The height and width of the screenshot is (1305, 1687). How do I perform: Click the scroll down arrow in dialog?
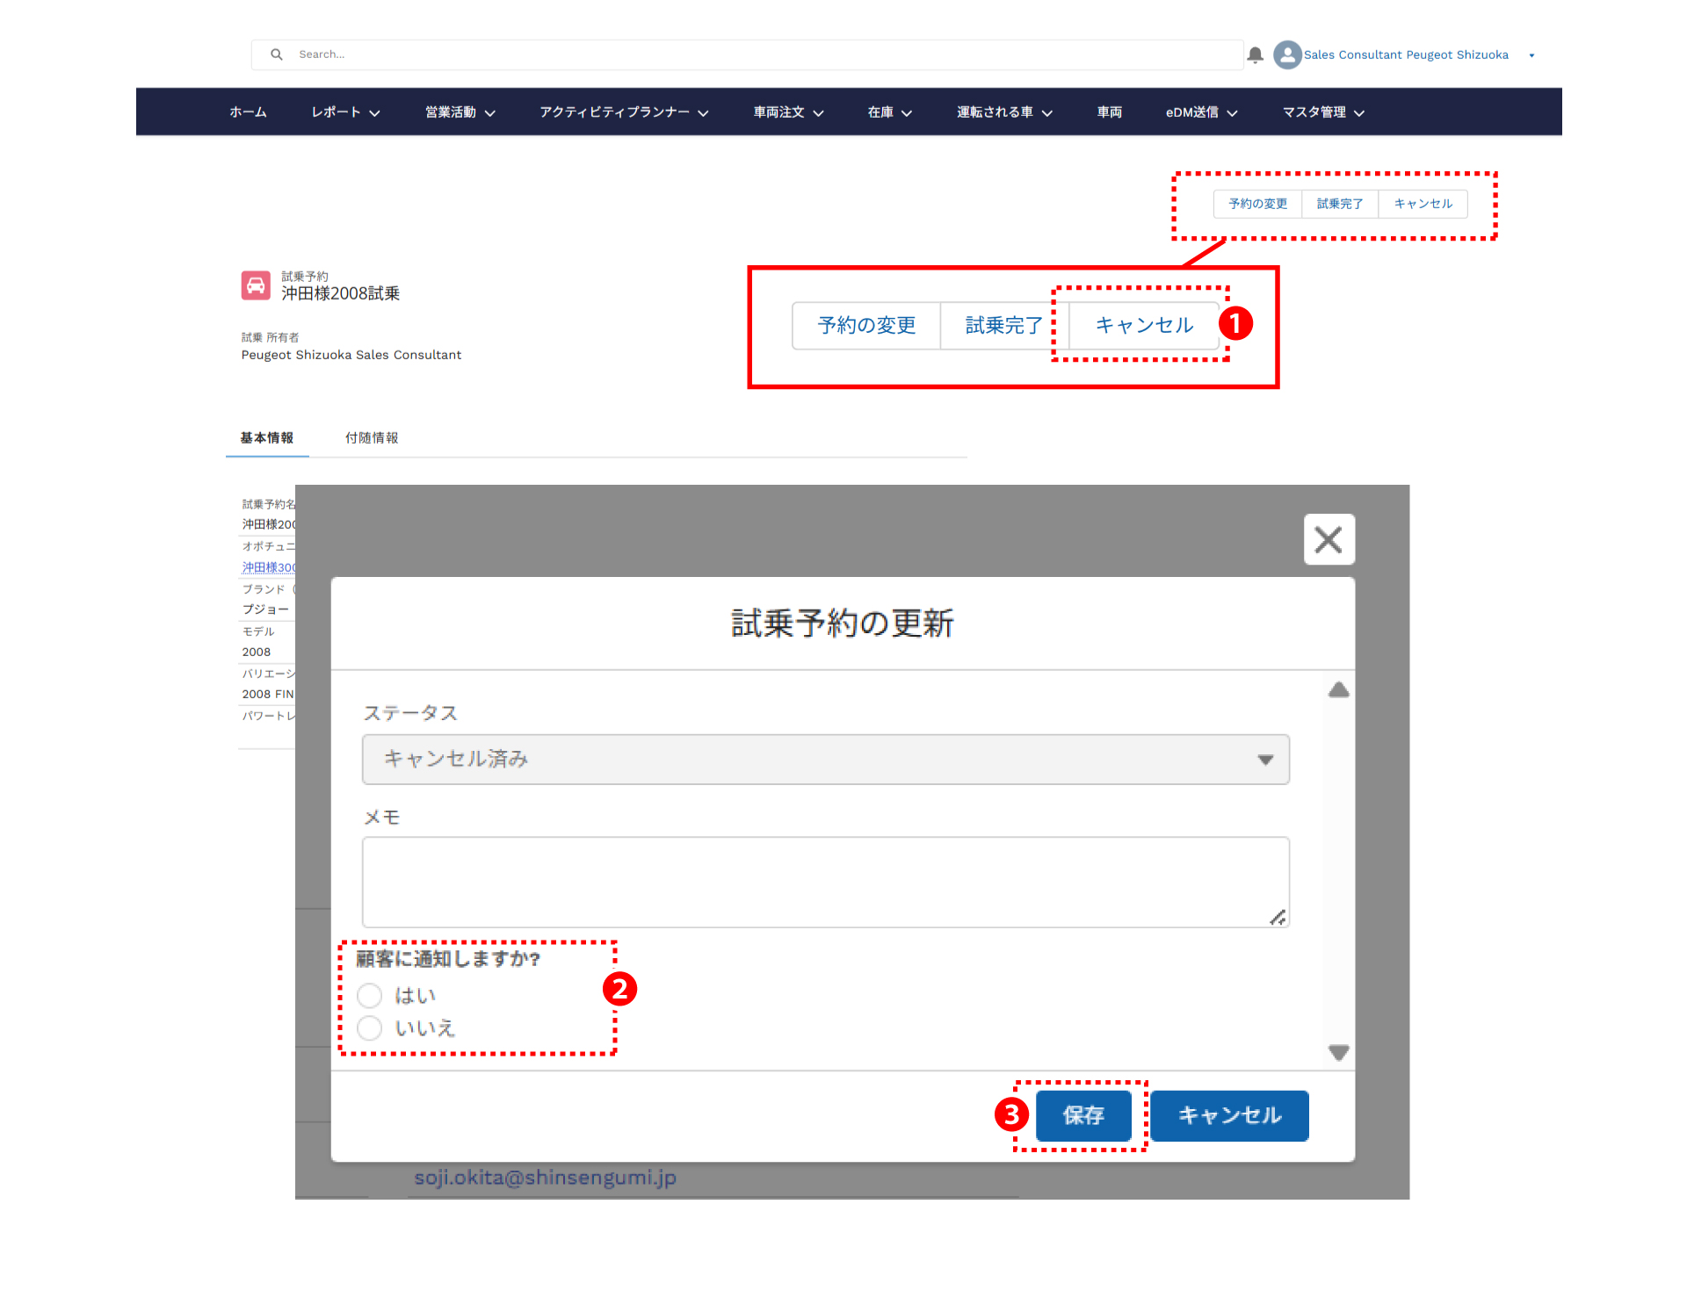pos(1338,1052)
